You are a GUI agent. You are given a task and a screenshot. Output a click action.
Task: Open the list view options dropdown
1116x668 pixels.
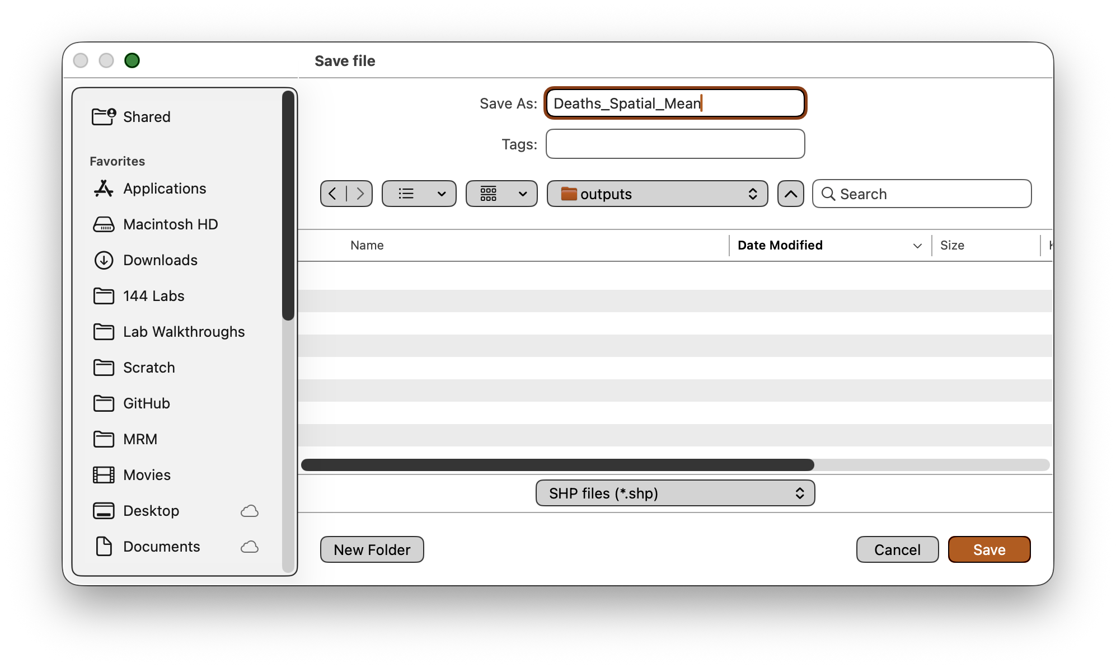(419, 194)
